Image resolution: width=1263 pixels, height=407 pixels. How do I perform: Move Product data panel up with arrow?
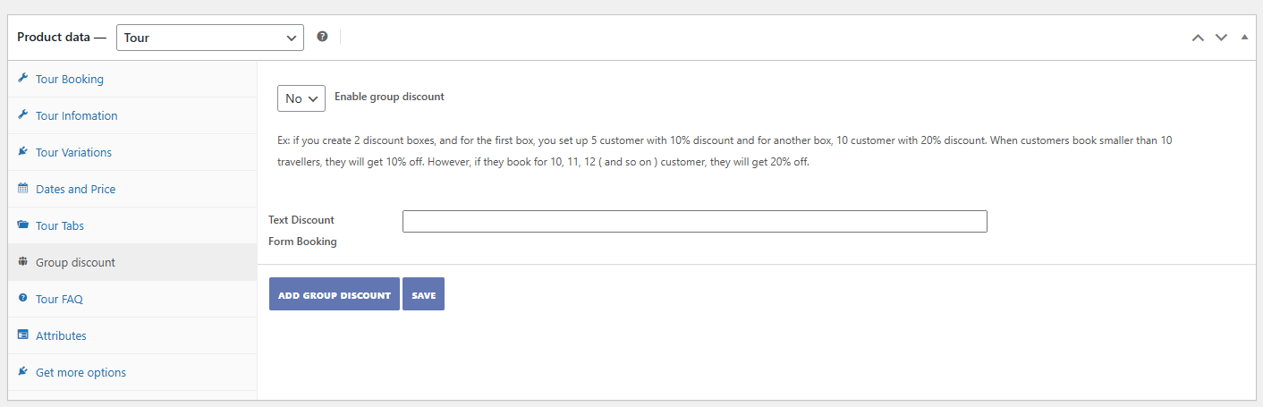point(1198,38)
